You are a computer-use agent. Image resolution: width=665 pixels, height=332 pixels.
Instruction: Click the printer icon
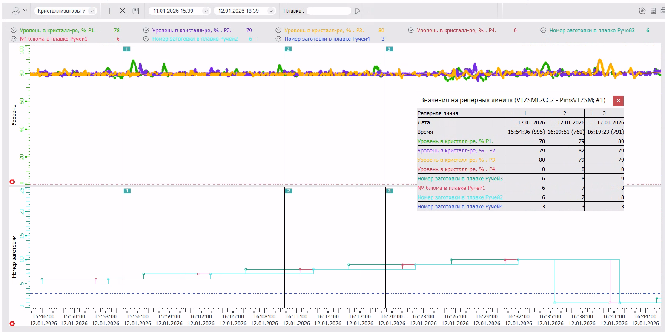[662, 11]
